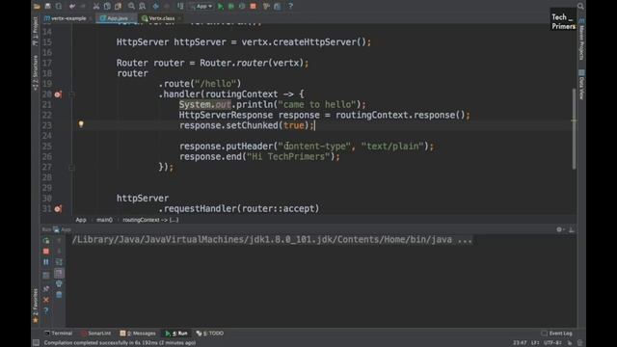Viewport: 617px width, 347px height.
Task: Open the App run configuration dropdown
Action: 201,7
